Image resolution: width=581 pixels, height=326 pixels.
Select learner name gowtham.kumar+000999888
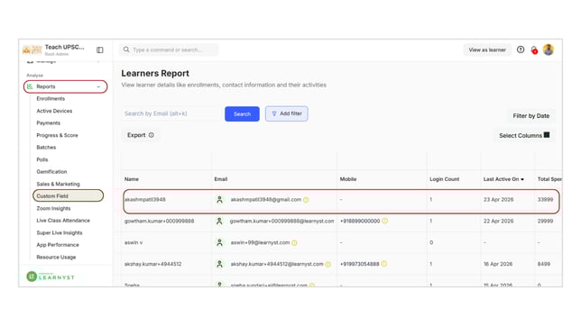[x=159, y=221]
